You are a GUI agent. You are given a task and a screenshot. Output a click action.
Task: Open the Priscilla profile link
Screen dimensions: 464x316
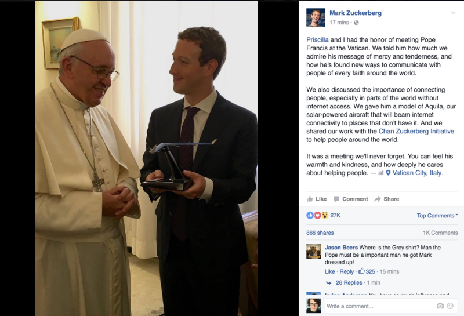tap(317, 39)
